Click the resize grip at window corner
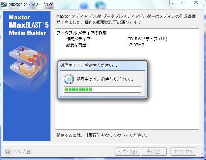This screenshot has height=160, width=206. click(x=201, y=155)
